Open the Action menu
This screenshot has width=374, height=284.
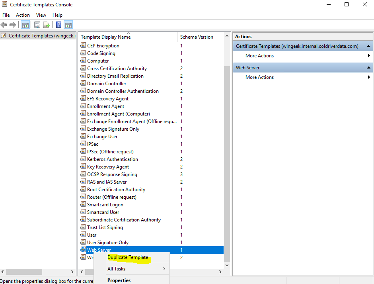tap(23, 15)
